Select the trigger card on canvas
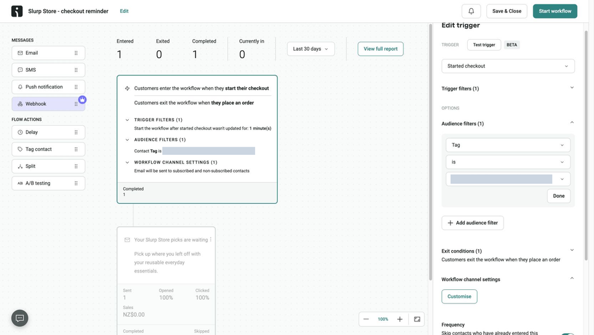 pyautogui.click(x=197, y=139)
